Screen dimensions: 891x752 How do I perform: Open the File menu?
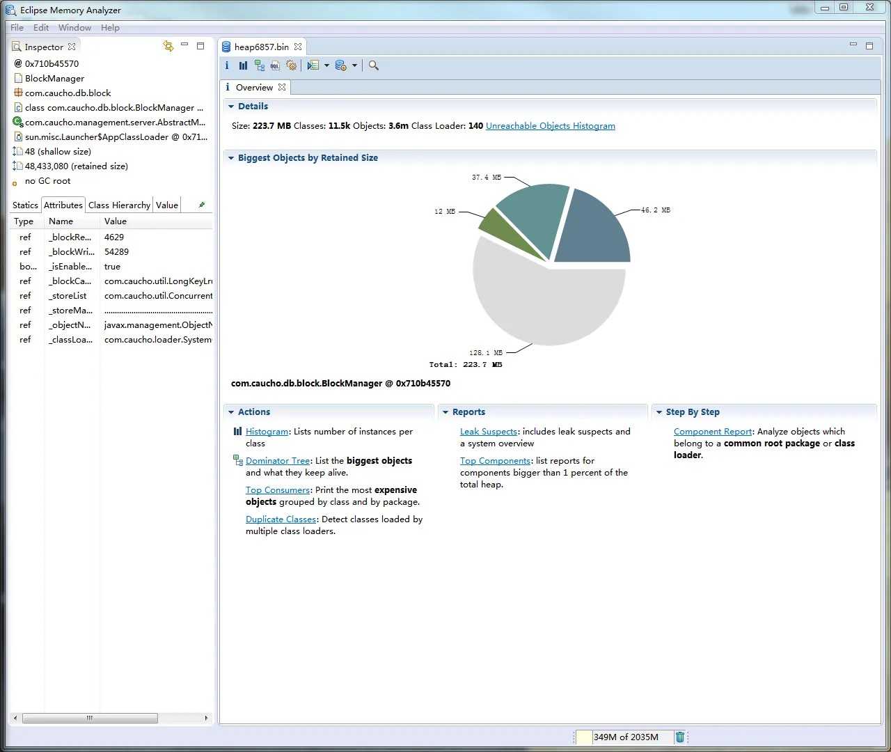tap(17, 28)
